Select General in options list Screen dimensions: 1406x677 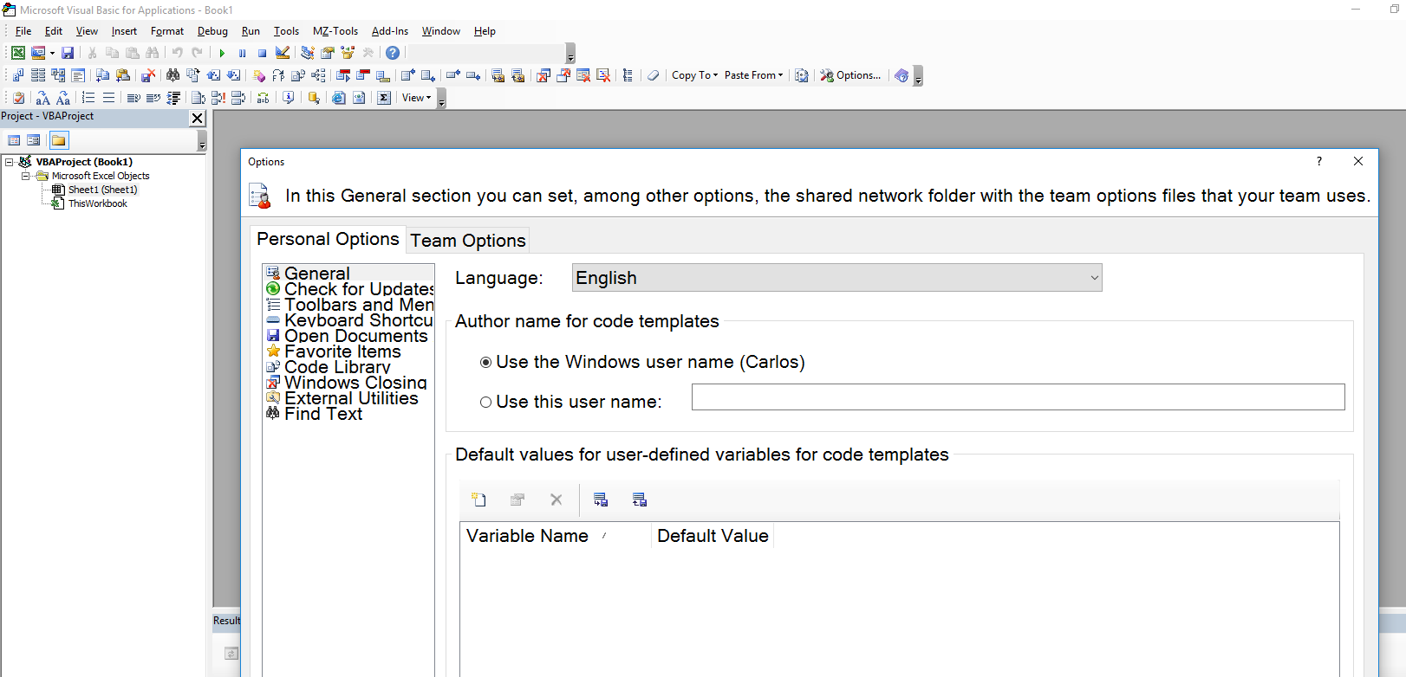[x=317, y=274]
